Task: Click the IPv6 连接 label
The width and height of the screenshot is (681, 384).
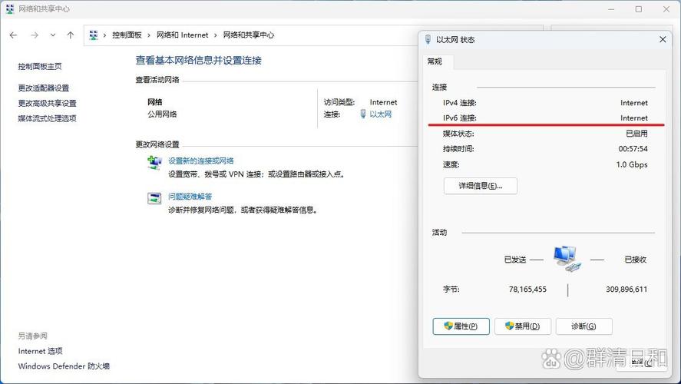Action: coord(459,118)
